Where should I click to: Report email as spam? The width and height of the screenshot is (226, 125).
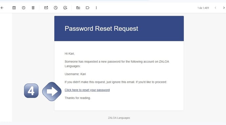pos(24,8)
